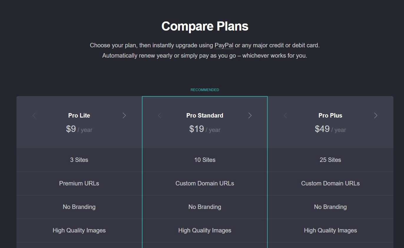Click the $19 / year price

205,129
